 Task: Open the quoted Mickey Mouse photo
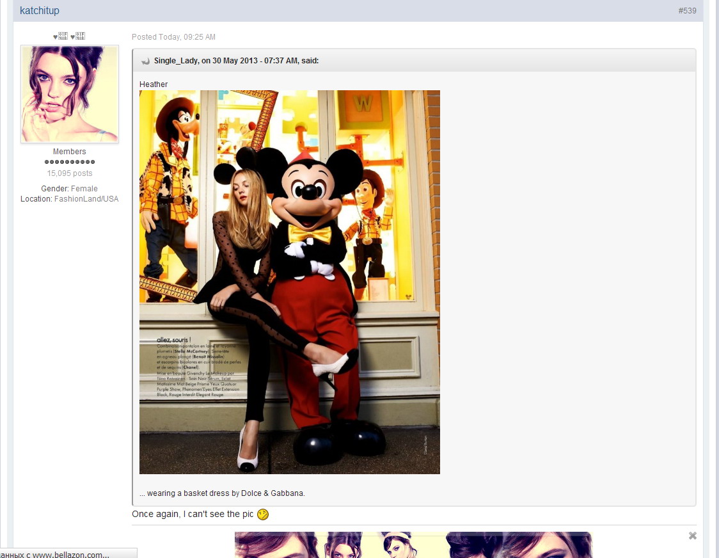coord(289,282)
